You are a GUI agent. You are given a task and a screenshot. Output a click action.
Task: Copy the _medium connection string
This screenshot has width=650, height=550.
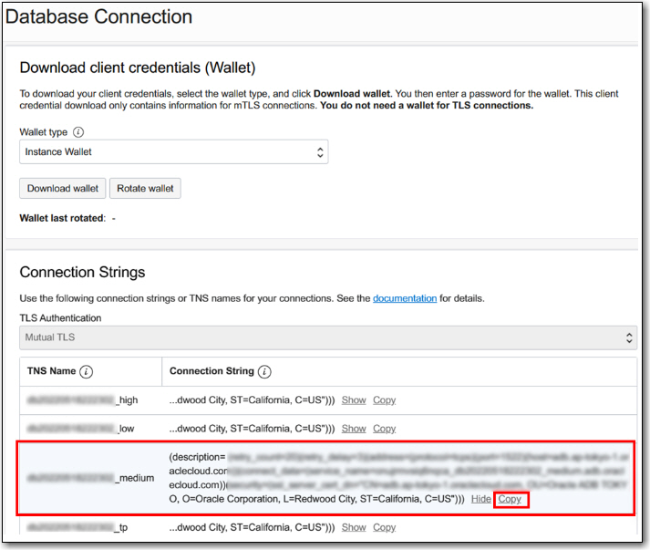(x=510, y=500)
